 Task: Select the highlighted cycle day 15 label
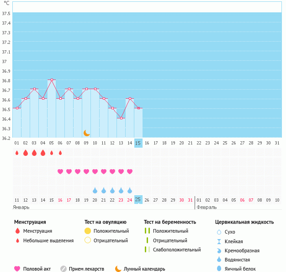point(138,143)
